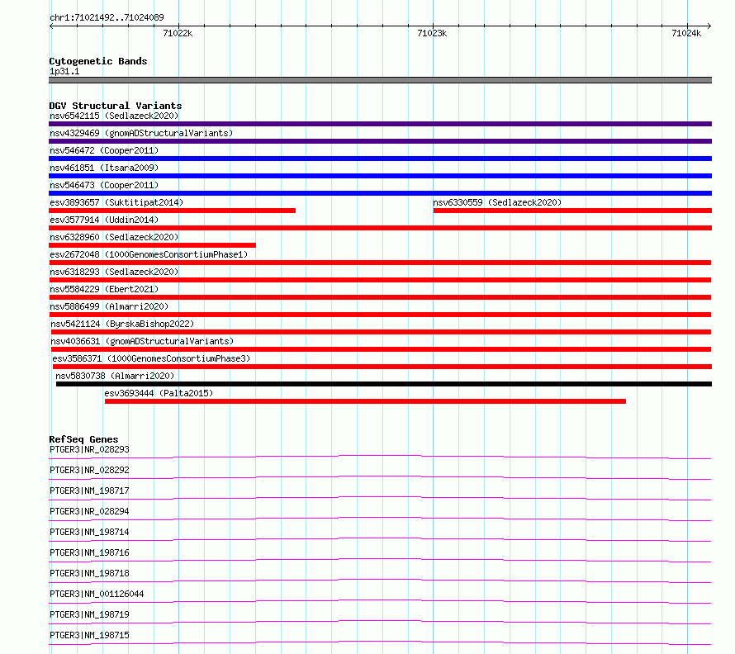The height and width of the screenshot is (654, 735).
Task: Click the short red bar of nsv6328960
Action: 152,245
